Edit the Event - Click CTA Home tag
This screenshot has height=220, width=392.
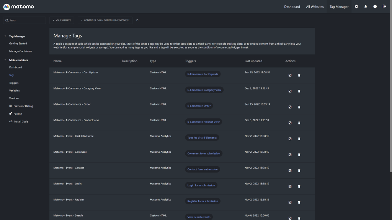(290, 139)
